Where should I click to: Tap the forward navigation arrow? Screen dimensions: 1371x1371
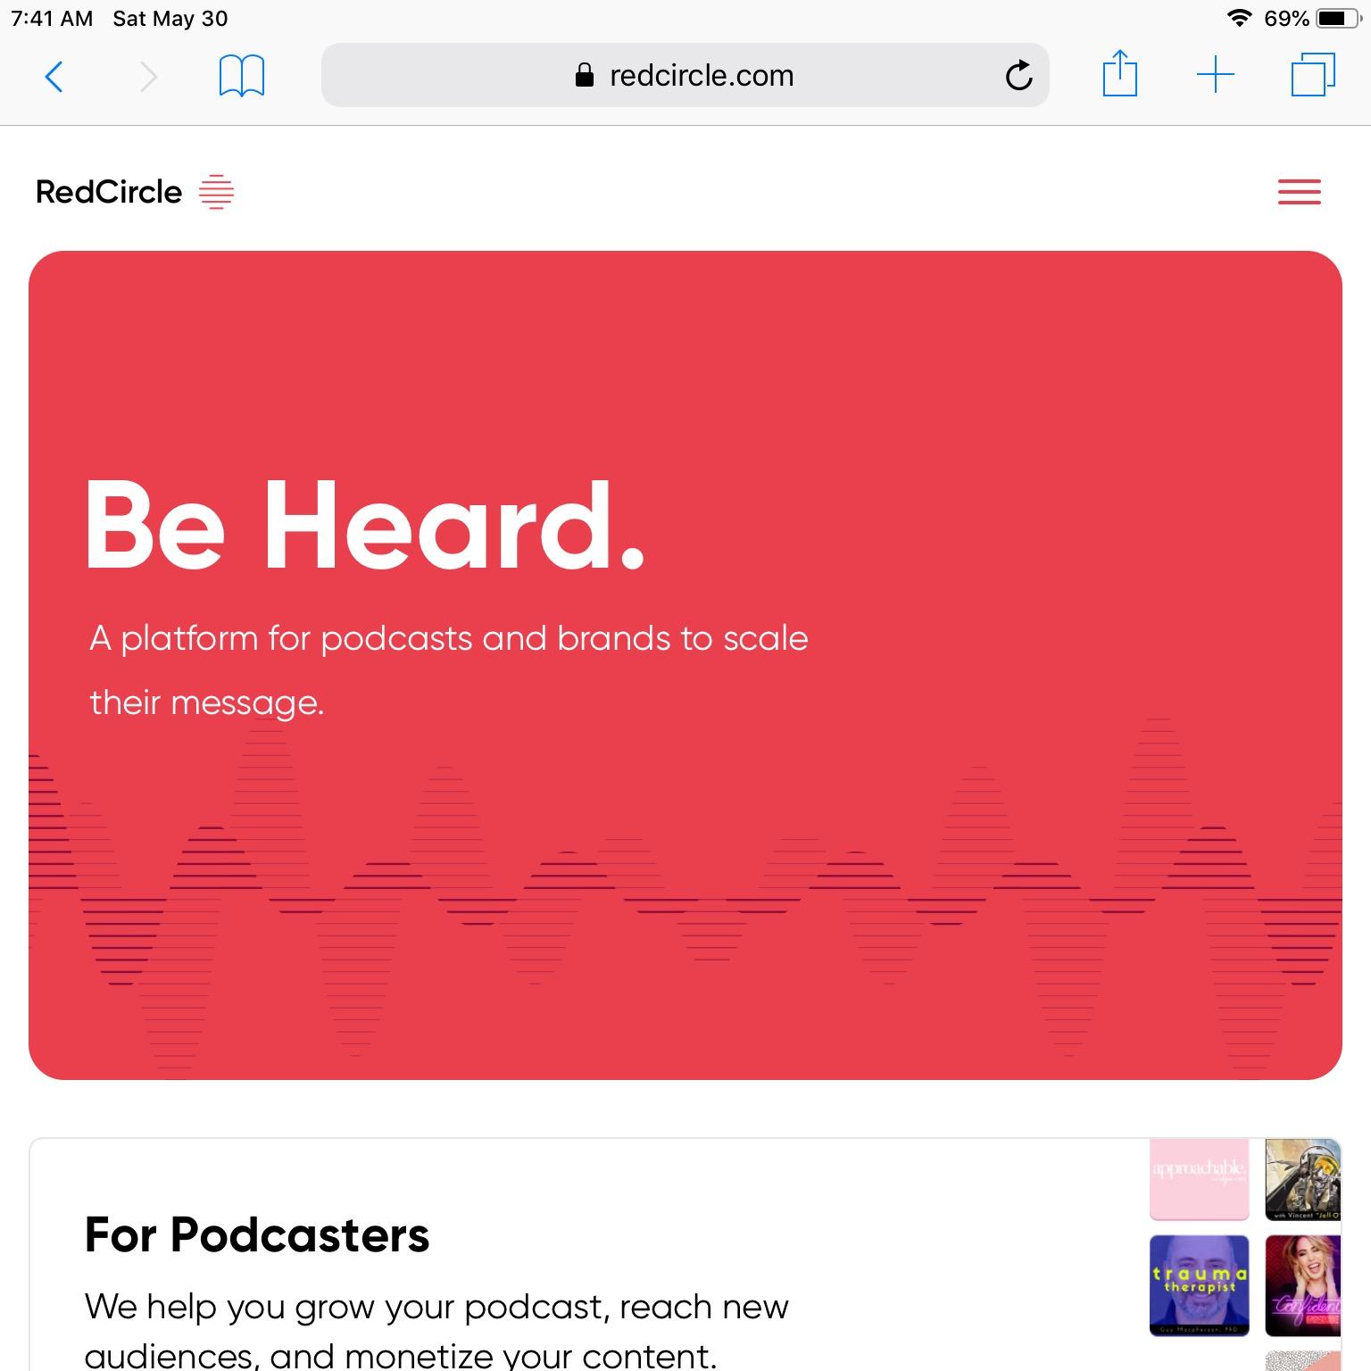pos(148,76)
